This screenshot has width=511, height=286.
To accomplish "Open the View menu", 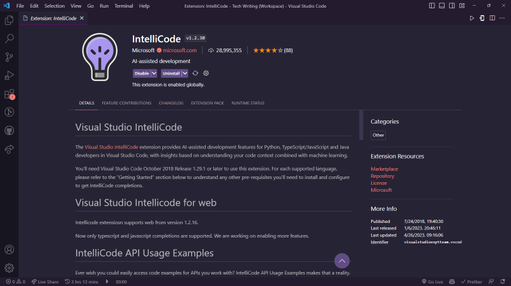I will coord(75,6).
